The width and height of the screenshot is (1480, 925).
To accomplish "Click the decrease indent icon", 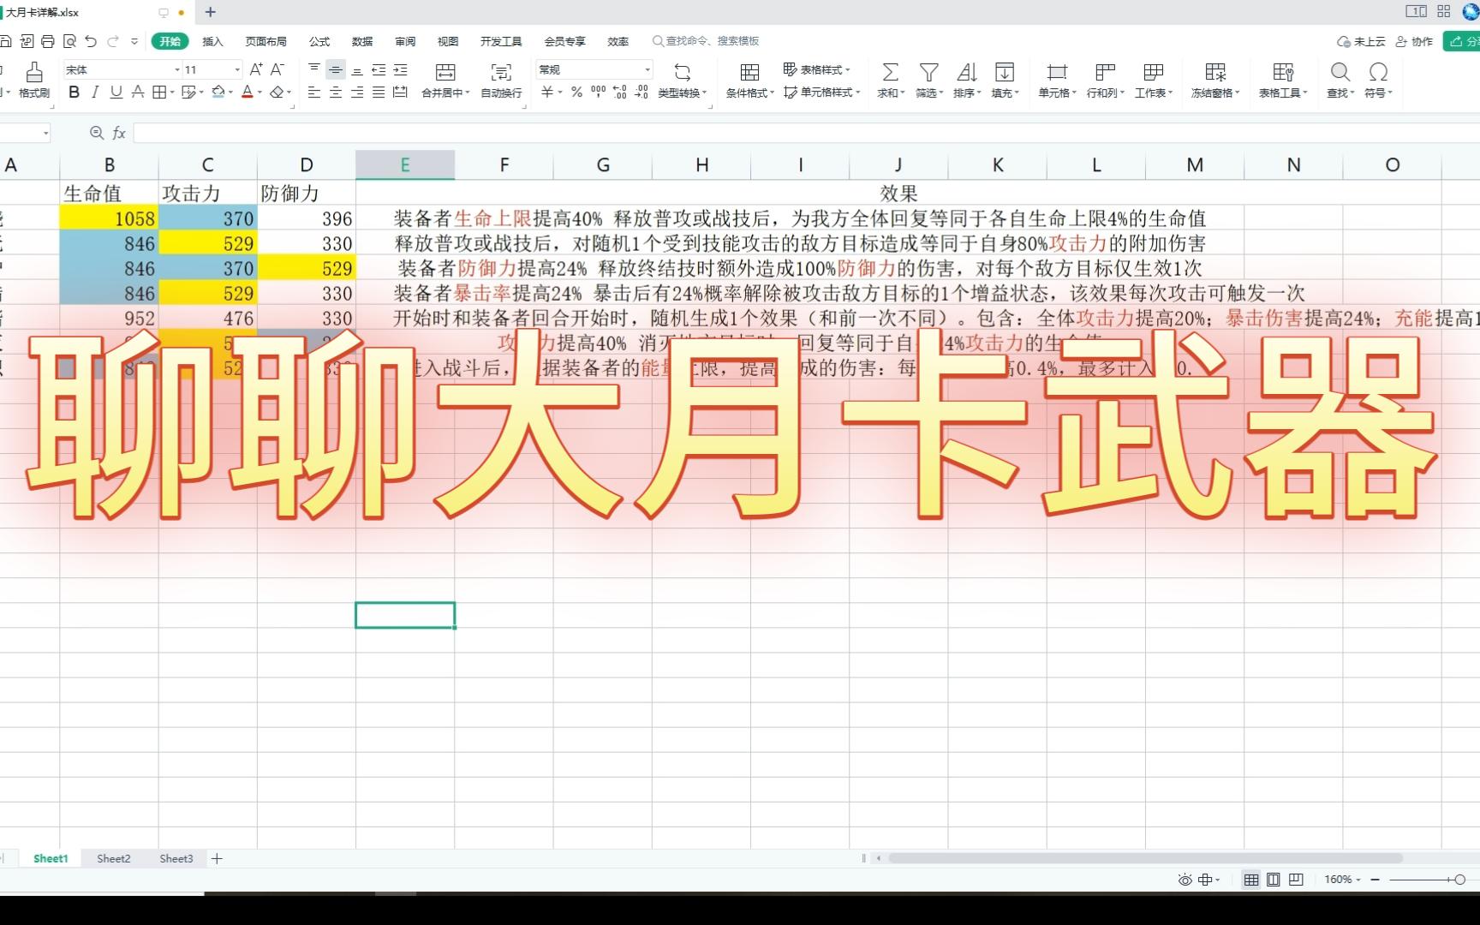I will pos(379,69).
